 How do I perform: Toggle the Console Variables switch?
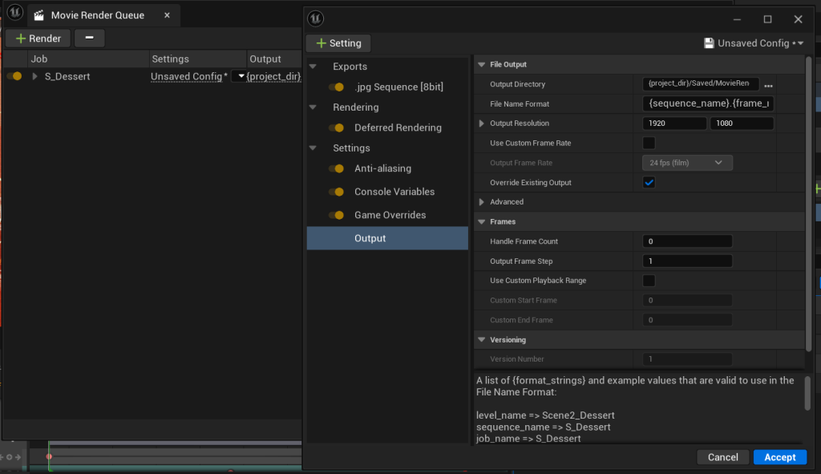[337, 192]
